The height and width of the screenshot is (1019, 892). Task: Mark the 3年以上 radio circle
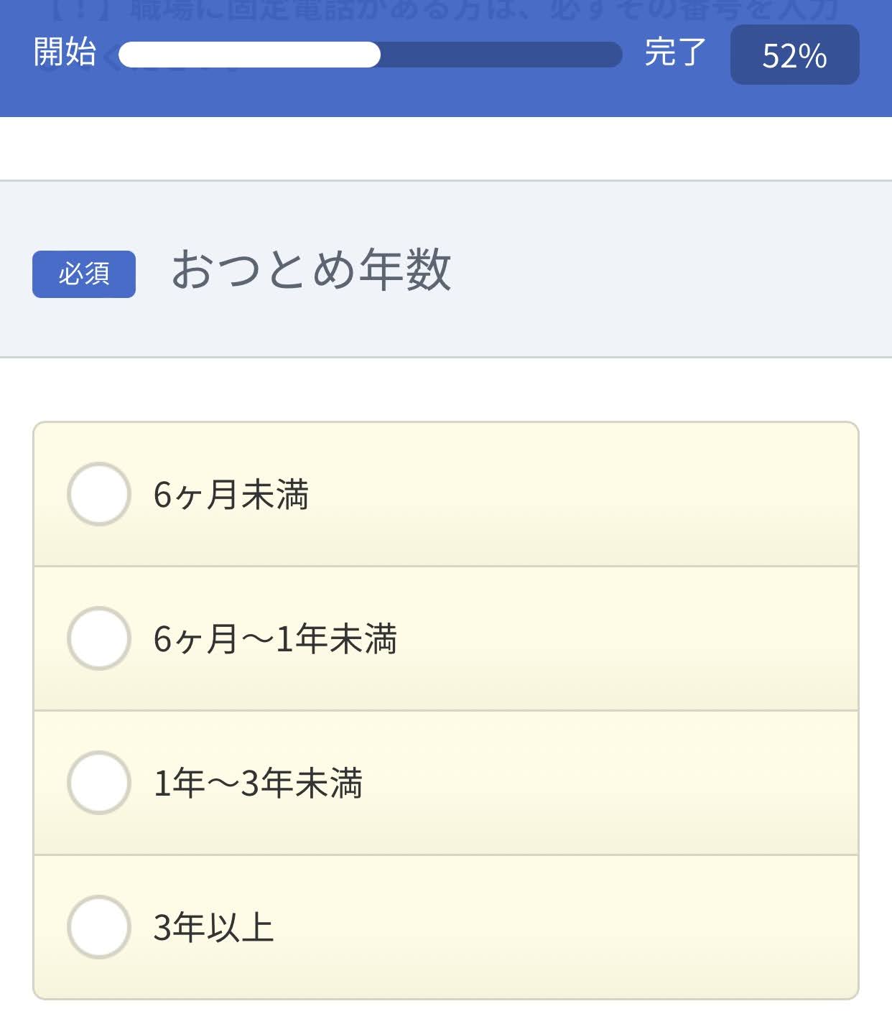coord(99,927)
